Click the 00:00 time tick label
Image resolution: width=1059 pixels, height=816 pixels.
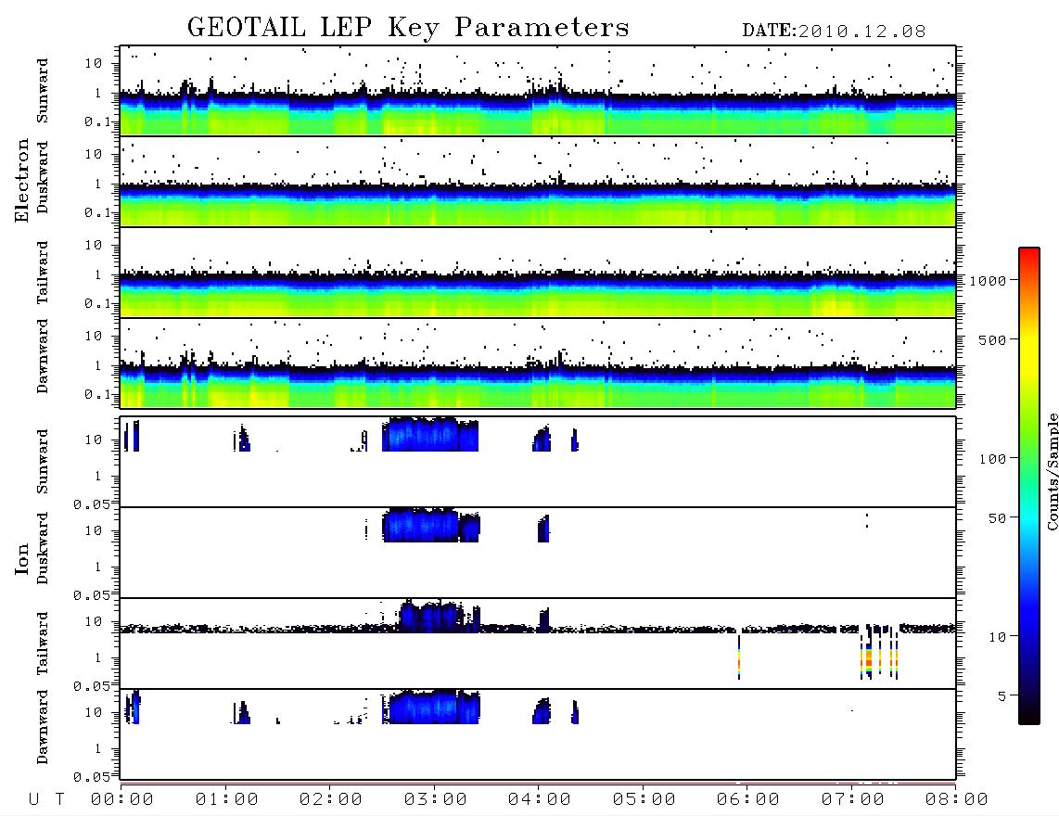122,800
